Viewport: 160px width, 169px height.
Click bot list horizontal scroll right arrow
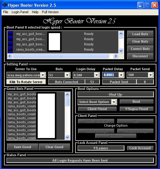[x=116, y=56]
